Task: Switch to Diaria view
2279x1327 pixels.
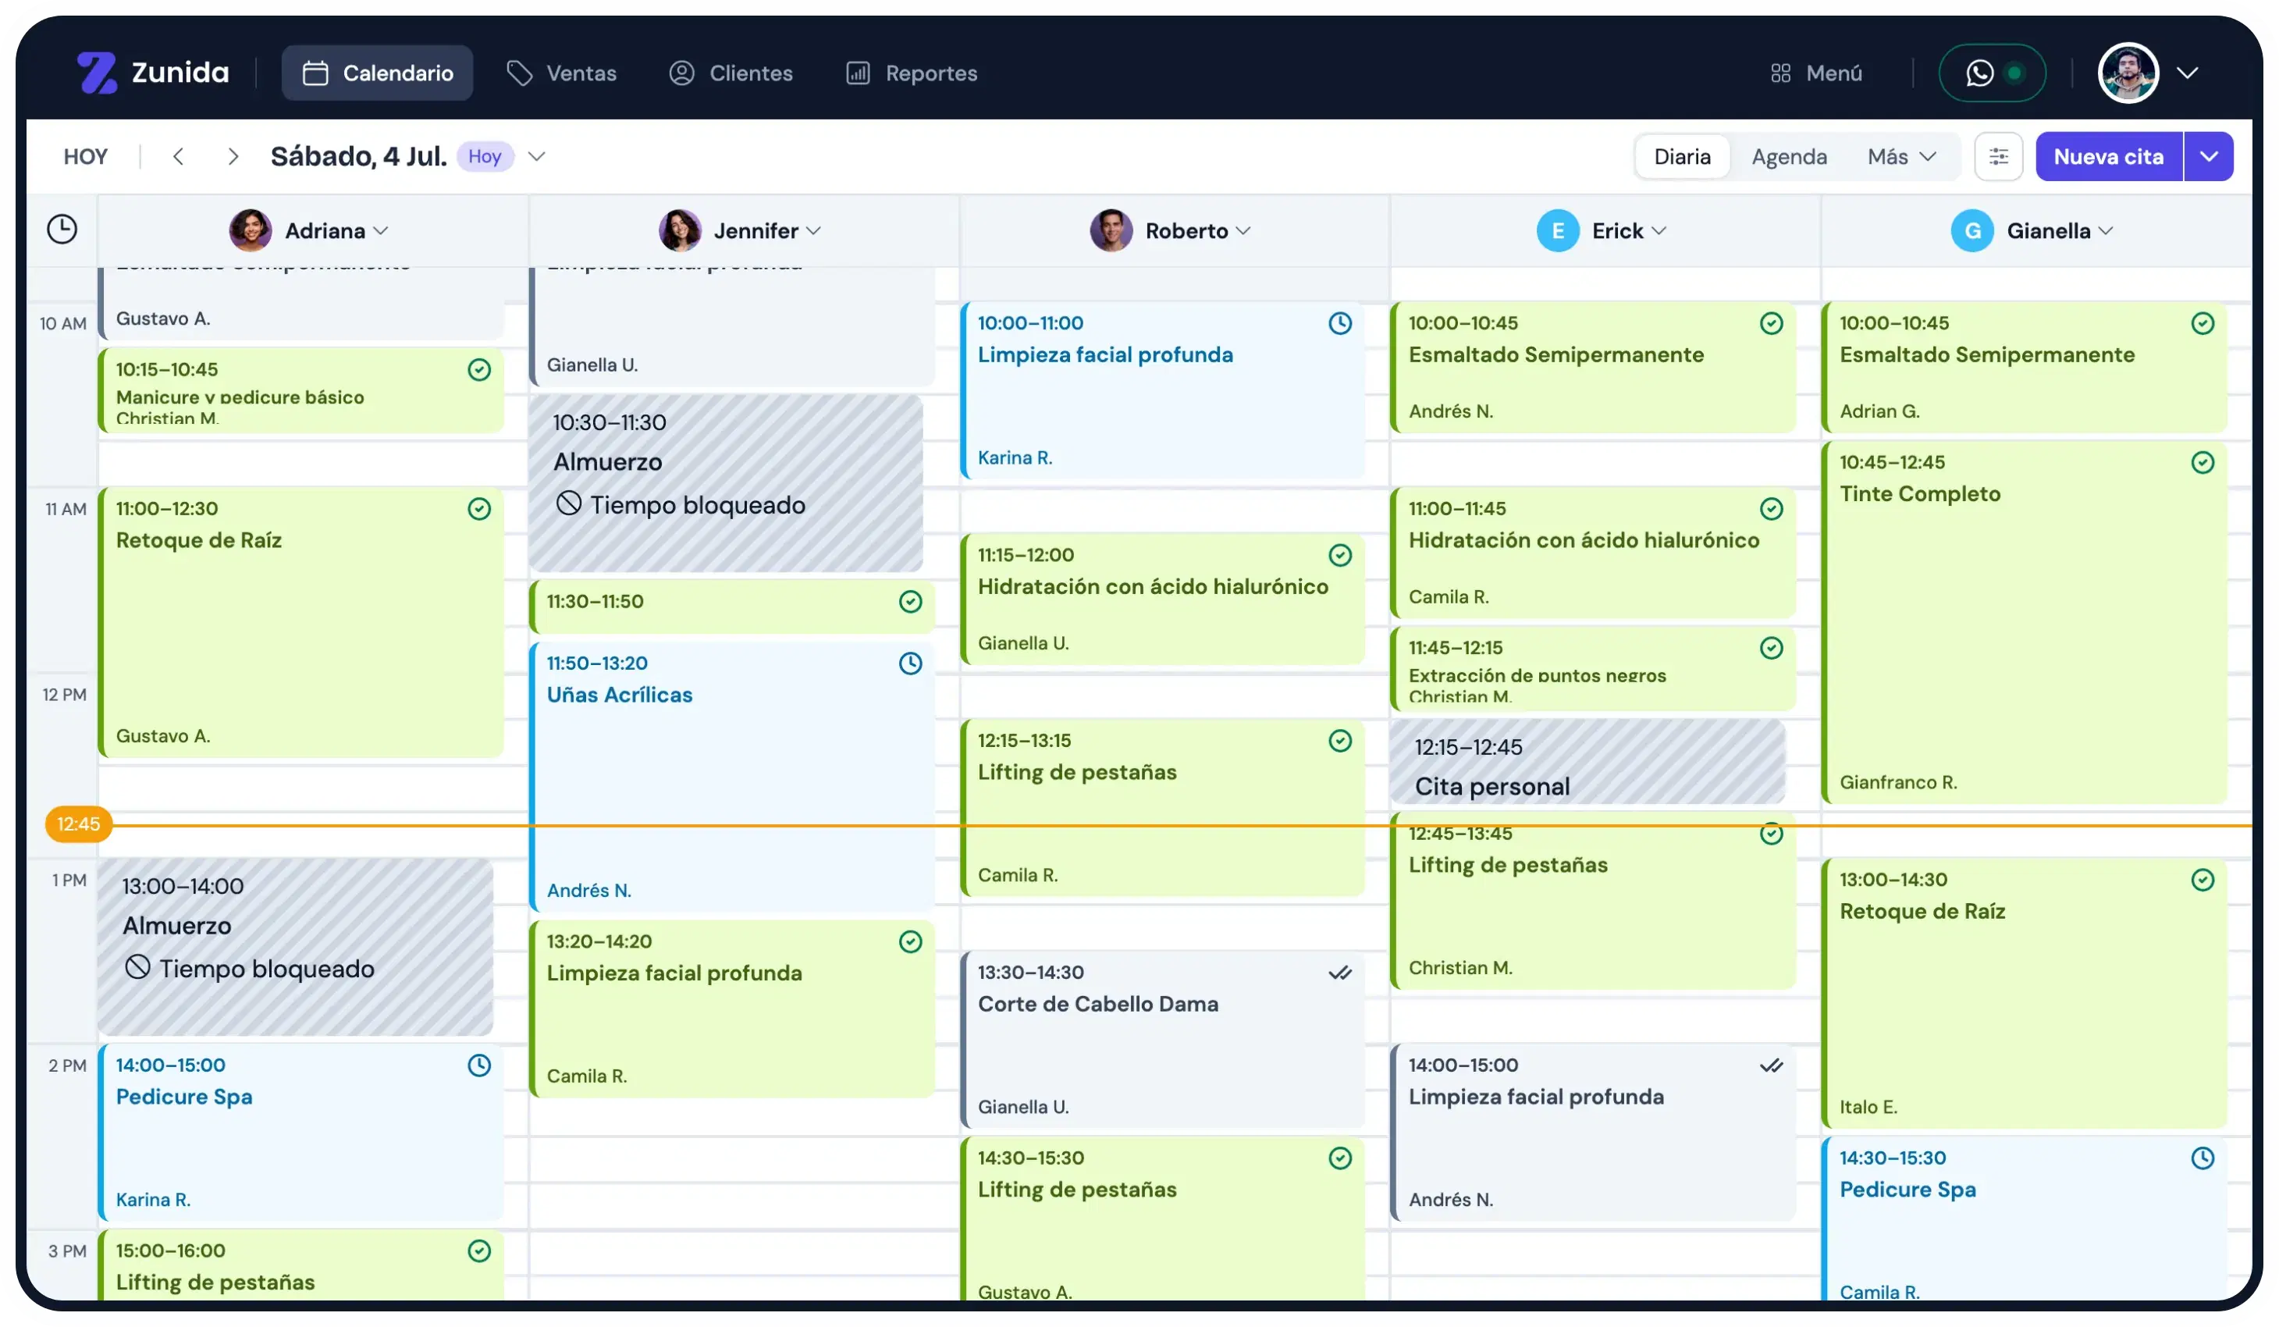Action: tap(1681, 156)
